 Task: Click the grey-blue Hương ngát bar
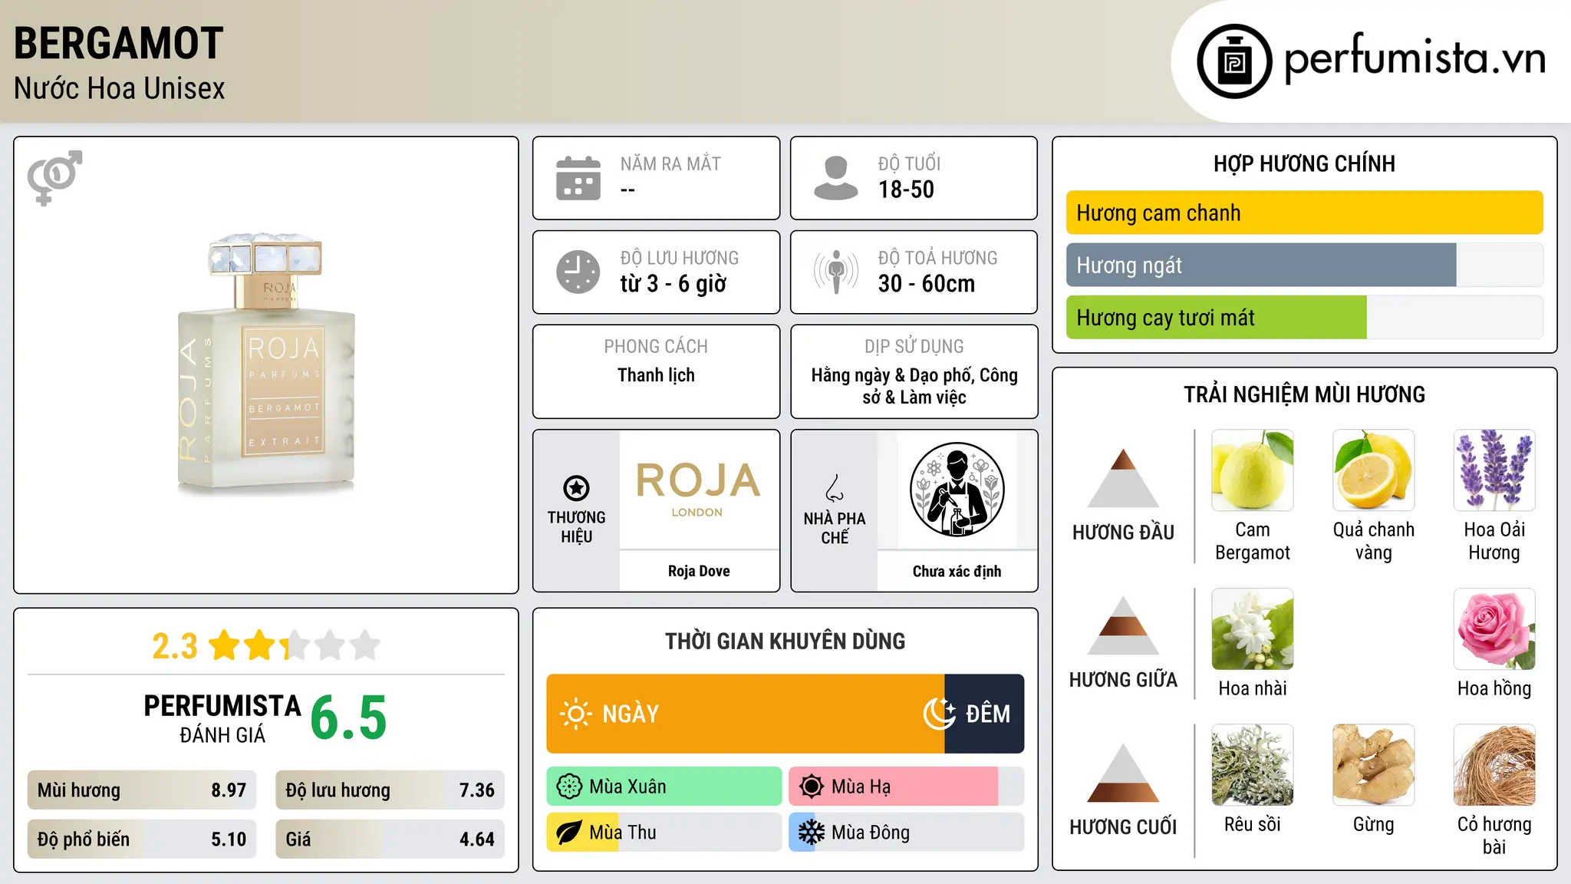point(1261,266)
